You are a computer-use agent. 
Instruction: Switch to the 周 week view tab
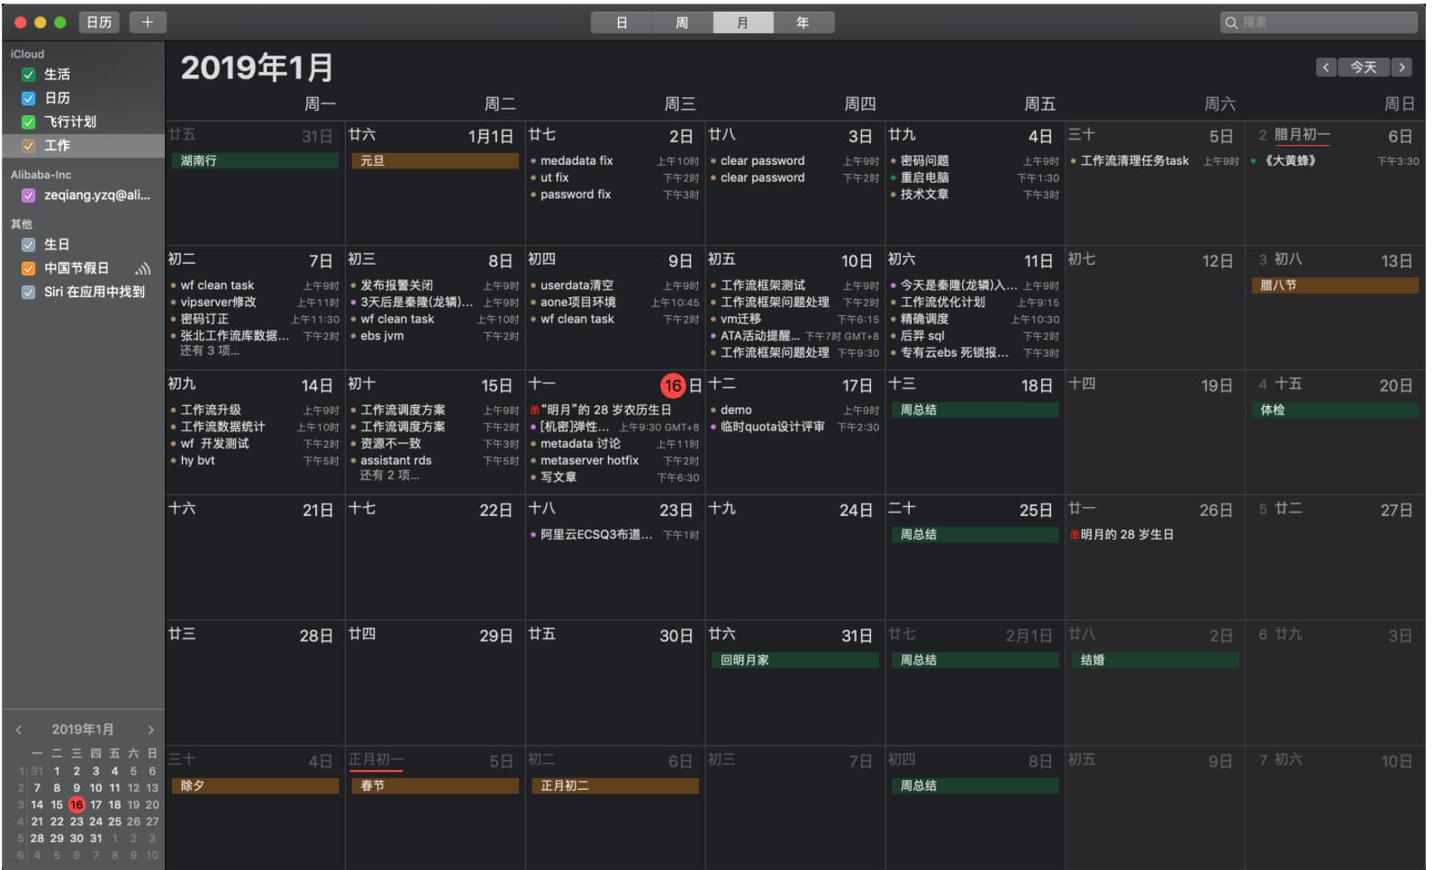(682, 23)
